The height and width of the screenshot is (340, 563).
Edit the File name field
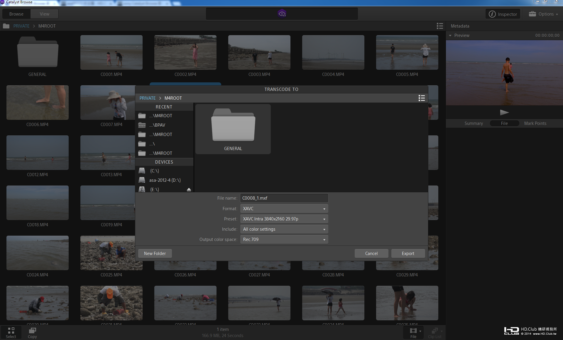point(284,198)
